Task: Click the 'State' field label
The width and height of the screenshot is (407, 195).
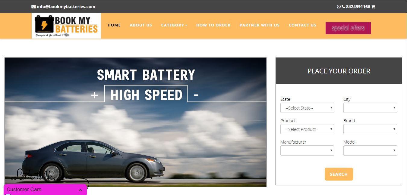Action: click(285, 99)
